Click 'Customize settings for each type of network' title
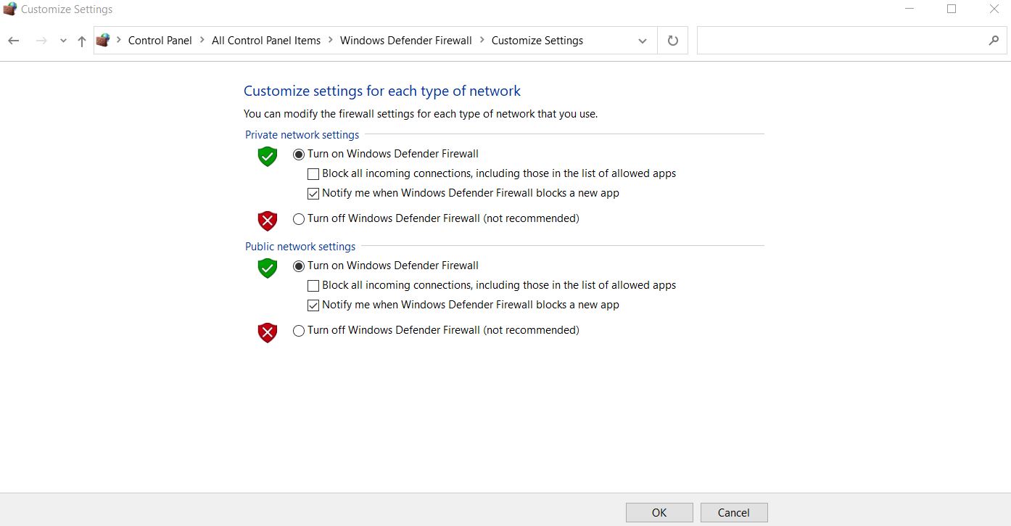Viewport: 1011px width, 526px height. click(x=382, y=91)
